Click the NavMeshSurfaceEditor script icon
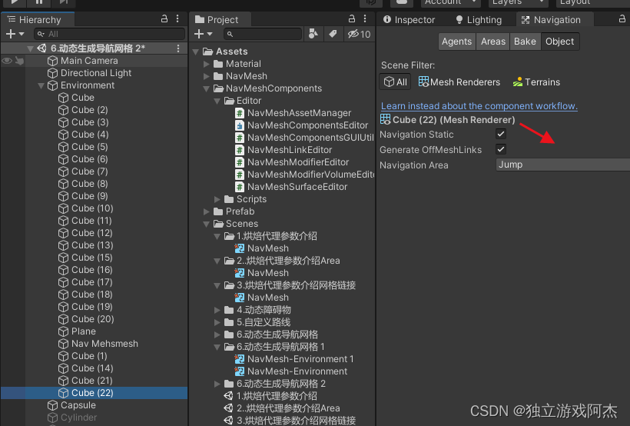630x426 pixels. (240, 187)
